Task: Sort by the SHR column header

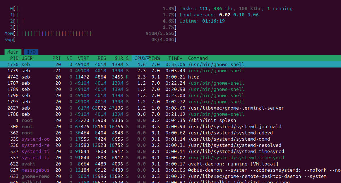Action: pyautogui.click(x=119, y=58)
